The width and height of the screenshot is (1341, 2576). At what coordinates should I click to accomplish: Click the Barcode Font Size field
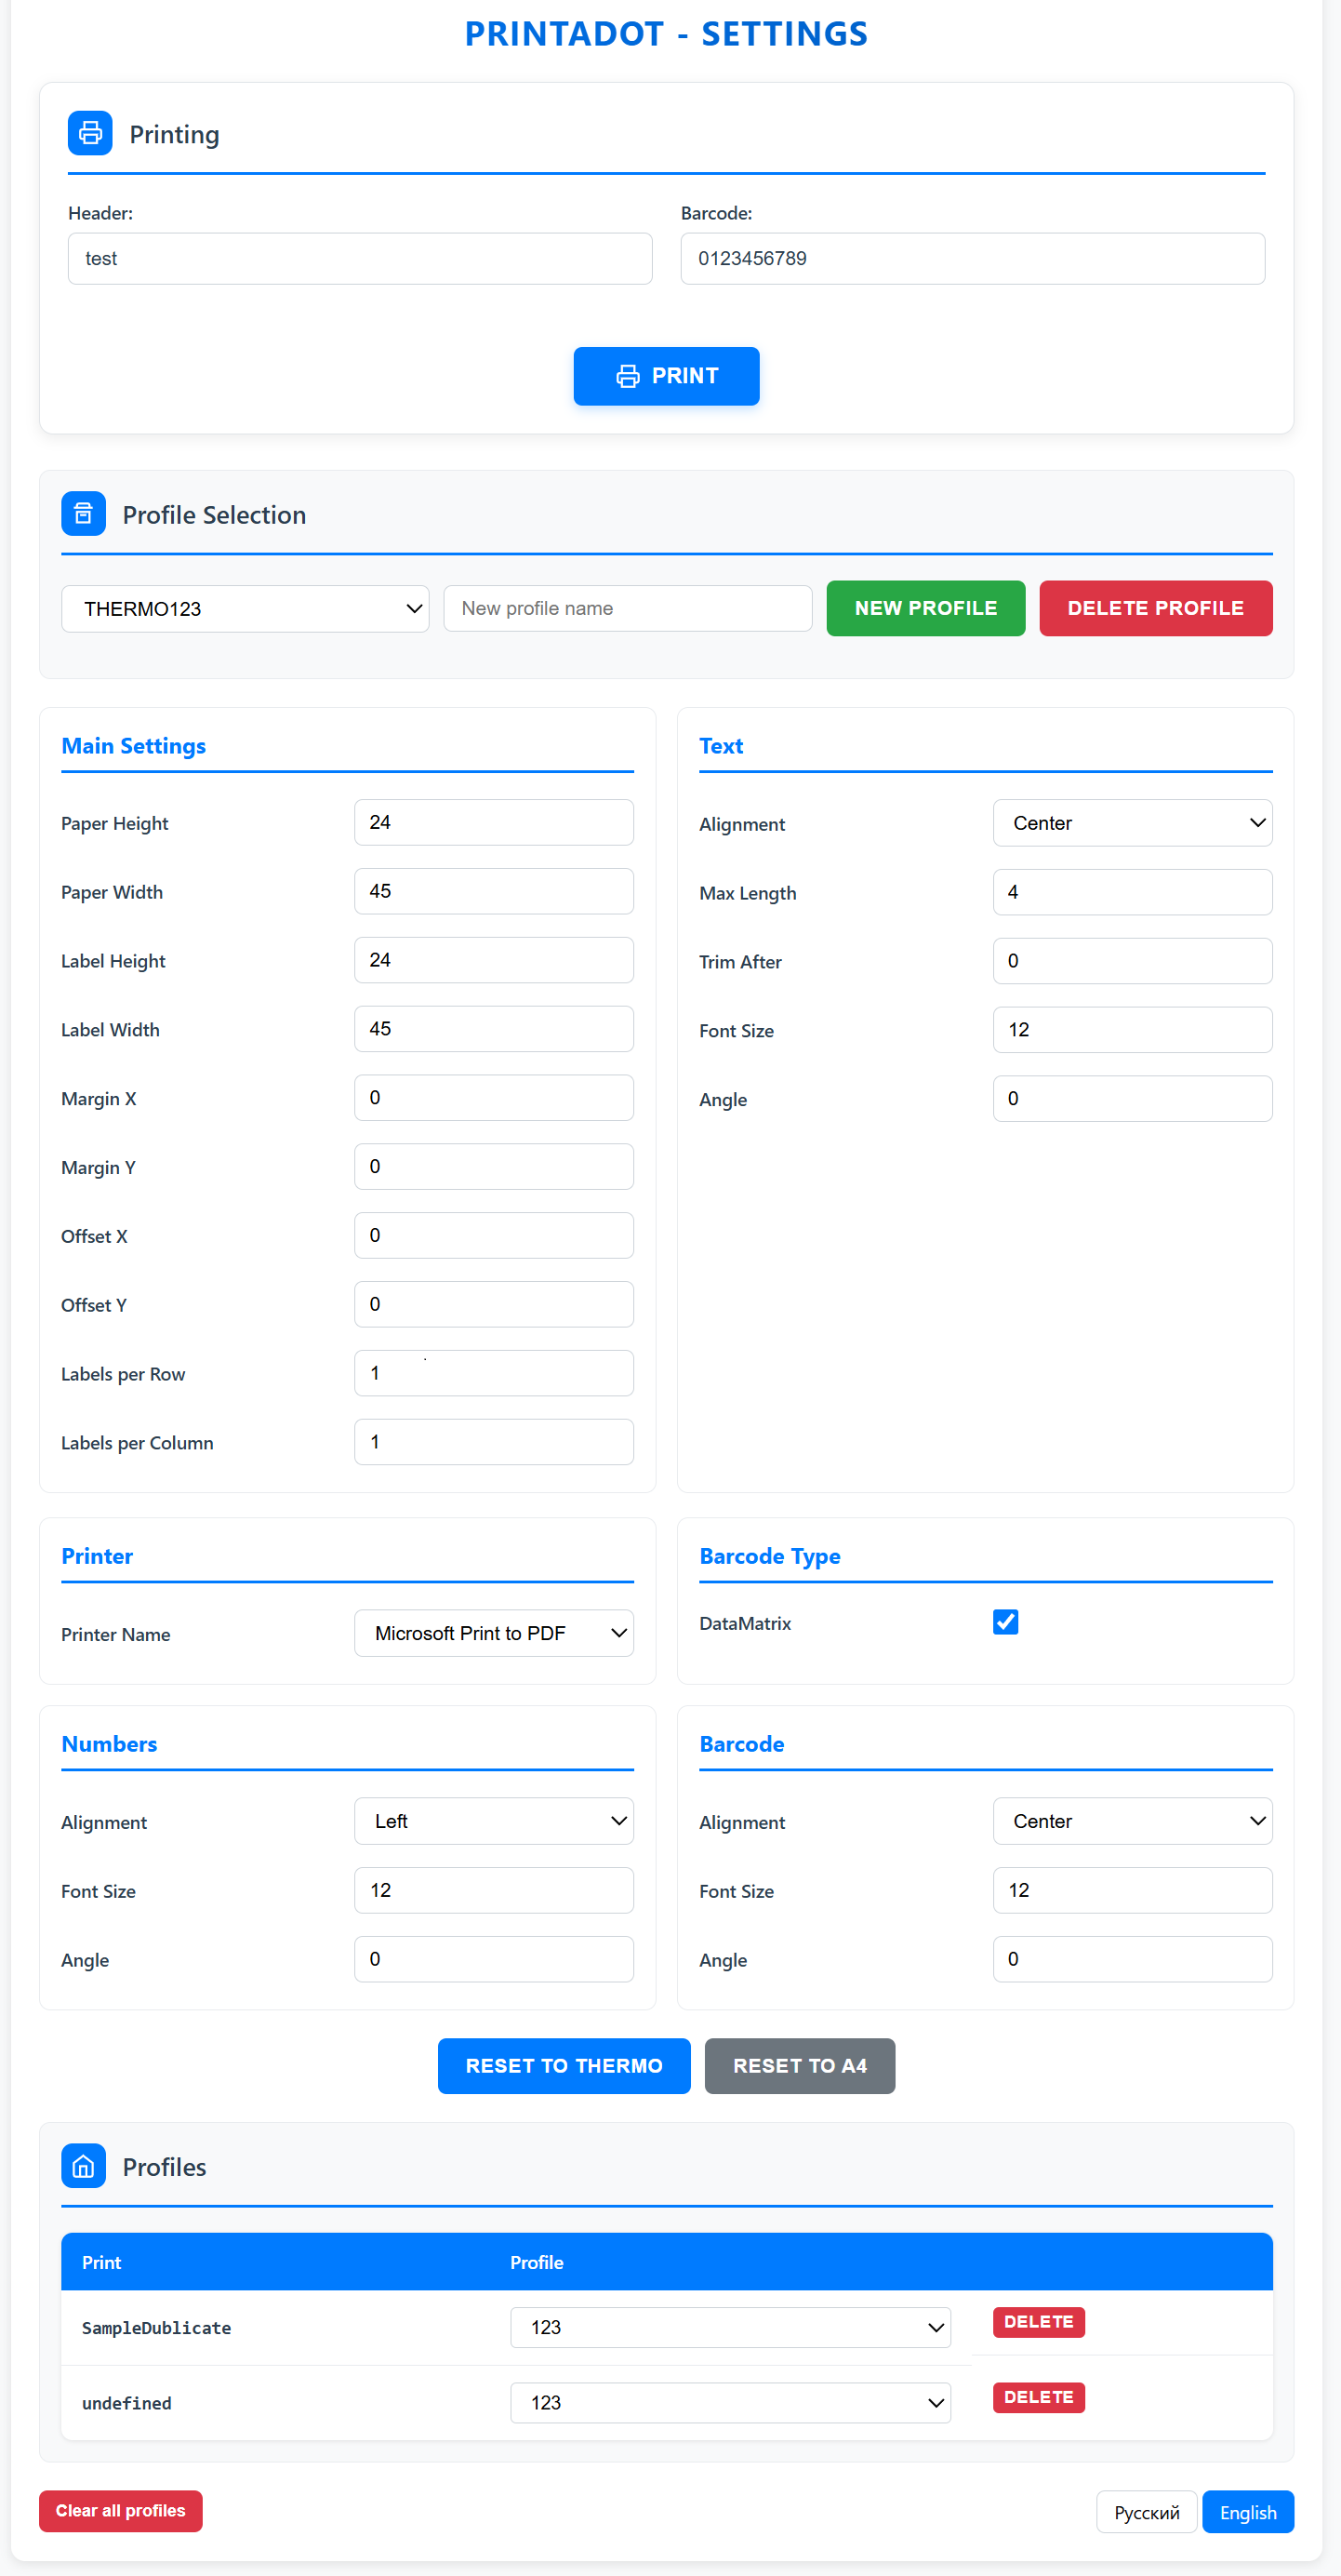pos(1132,1890)
